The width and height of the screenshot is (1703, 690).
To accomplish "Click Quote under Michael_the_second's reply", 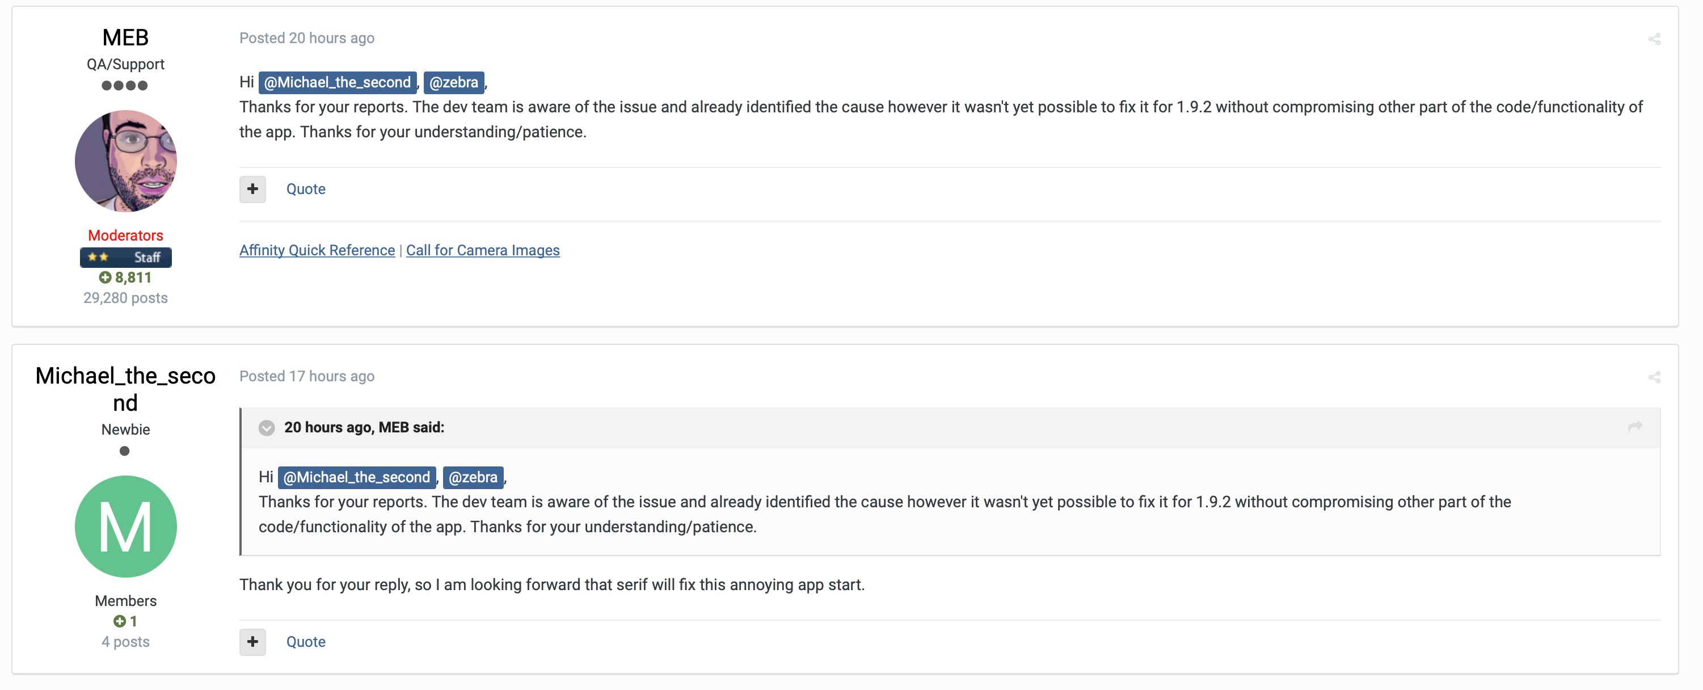I will pos(305,642).
